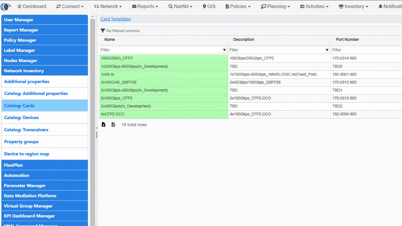
Task: Open Catalog: Additional properties page
Action: [x=45, y=93]
